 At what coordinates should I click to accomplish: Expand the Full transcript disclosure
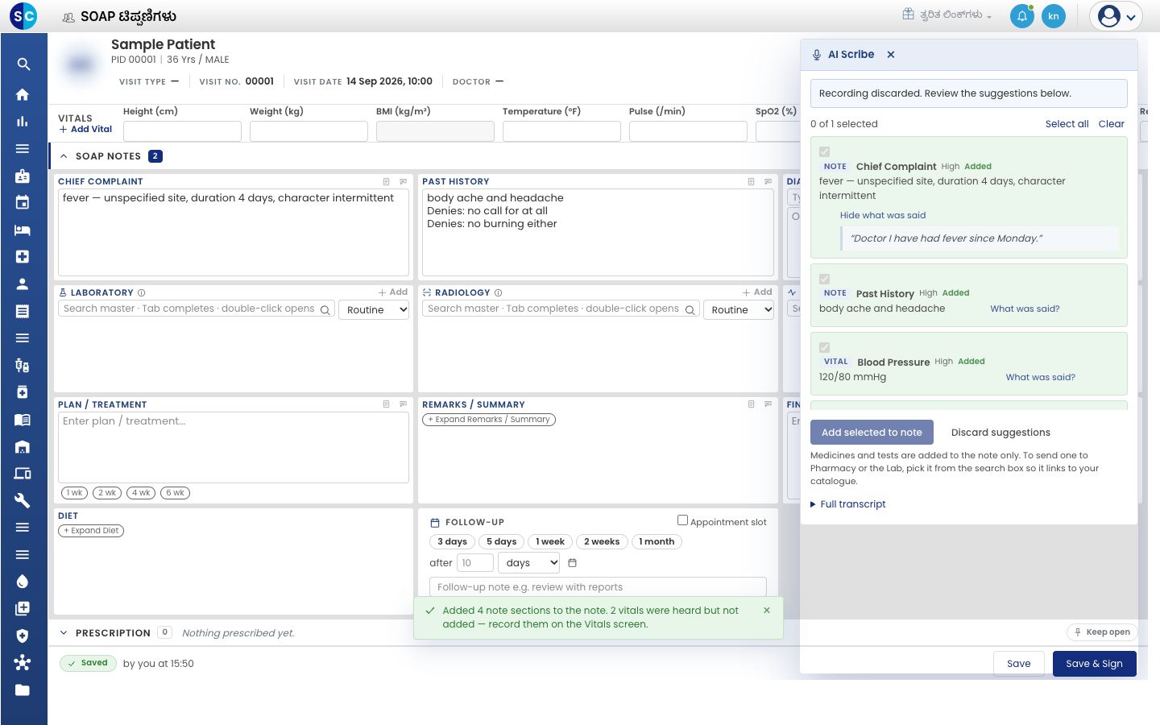848,504
